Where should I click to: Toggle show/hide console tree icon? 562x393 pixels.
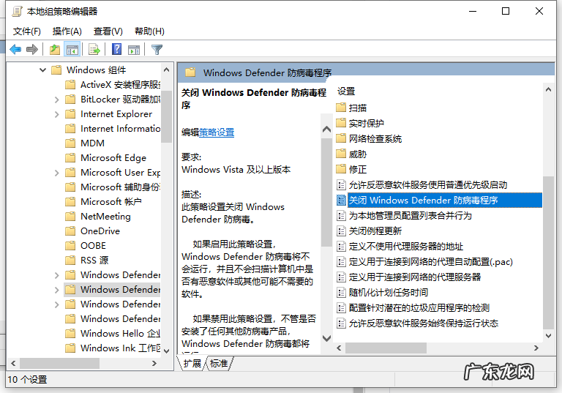coord(72,50)
